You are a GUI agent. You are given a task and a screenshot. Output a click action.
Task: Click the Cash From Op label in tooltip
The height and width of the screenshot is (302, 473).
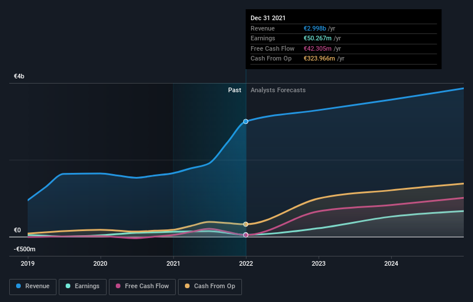coord(271,59)
